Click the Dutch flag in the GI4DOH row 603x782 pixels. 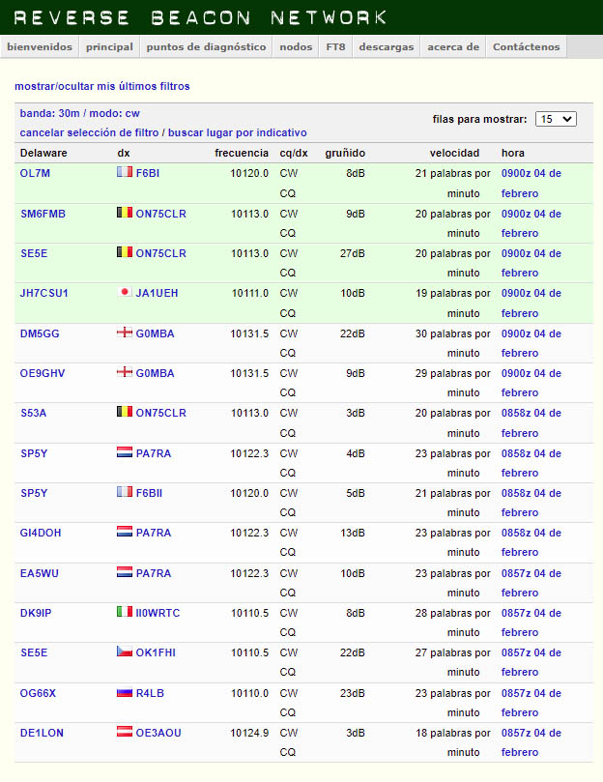(x=124, y=533)
